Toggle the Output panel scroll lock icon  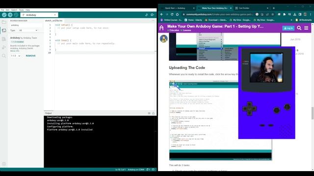(154, 113)
